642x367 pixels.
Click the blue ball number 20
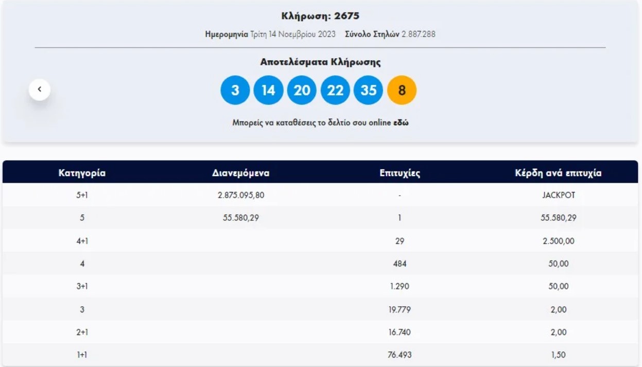tap(302, 91)
